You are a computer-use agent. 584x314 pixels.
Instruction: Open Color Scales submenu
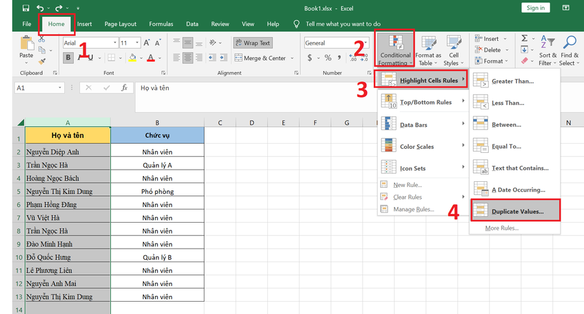click(x=423, y=146)
